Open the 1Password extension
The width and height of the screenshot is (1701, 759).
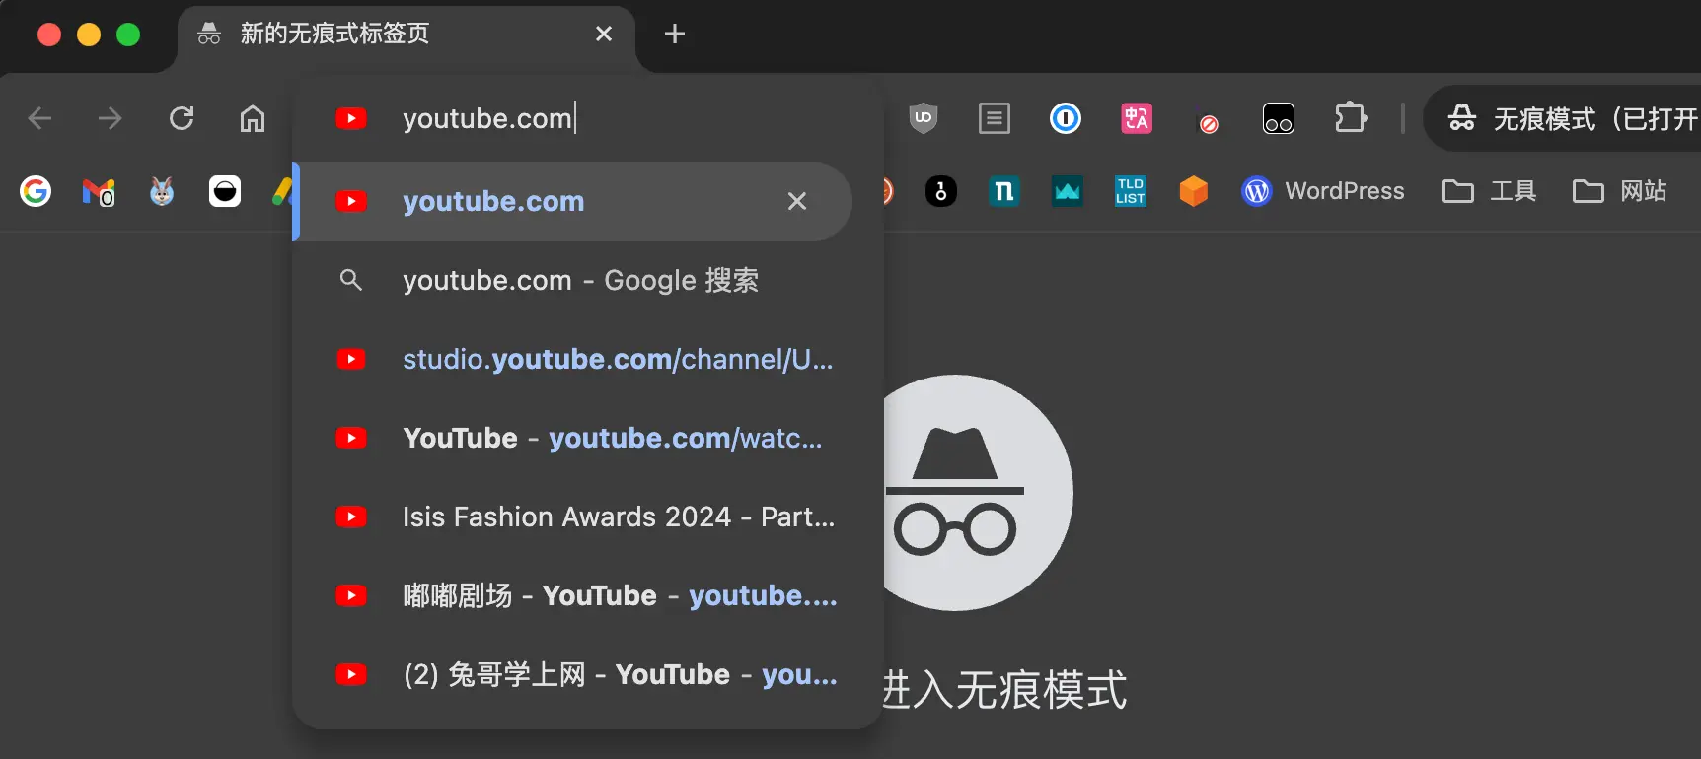coord(1066,119)
